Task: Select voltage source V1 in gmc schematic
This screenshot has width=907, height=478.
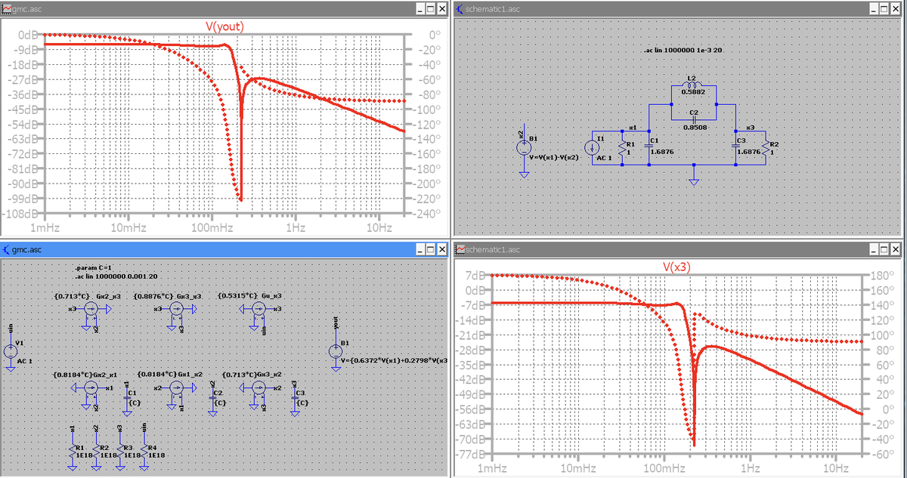Action: [x=11, y=352]
